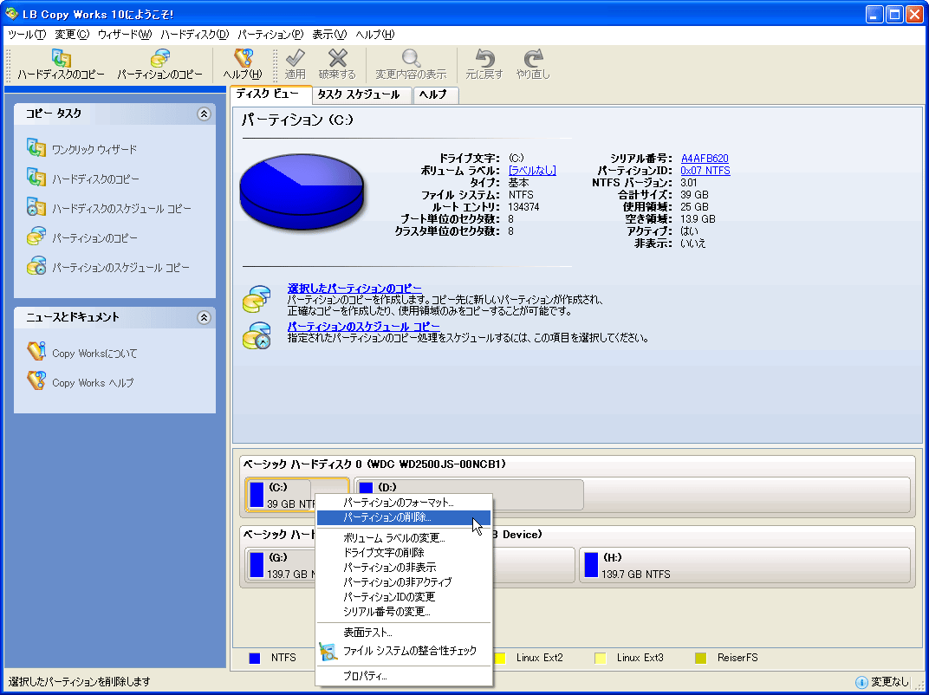The image size is (929, 695).
Task: Choose パーティションの非アクティブ from context menu
Action: click(404, 581)
